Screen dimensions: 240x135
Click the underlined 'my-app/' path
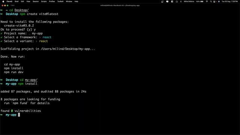(31, 80)
